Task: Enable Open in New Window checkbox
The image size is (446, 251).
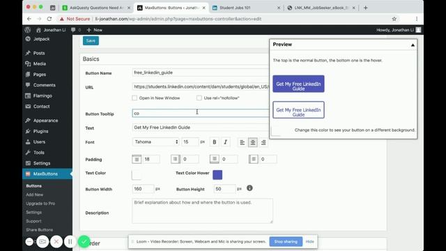Action: (134, 98)
